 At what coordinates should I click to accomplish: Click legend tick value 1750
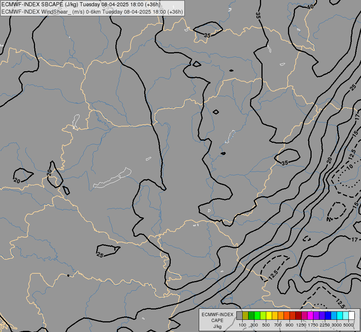coord(313,325)
